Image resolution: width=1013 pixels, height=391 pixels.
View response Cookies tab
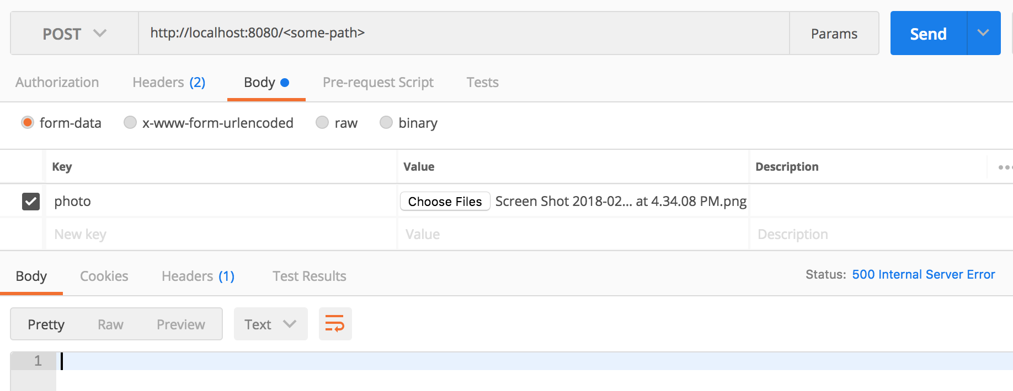[104, 276]
